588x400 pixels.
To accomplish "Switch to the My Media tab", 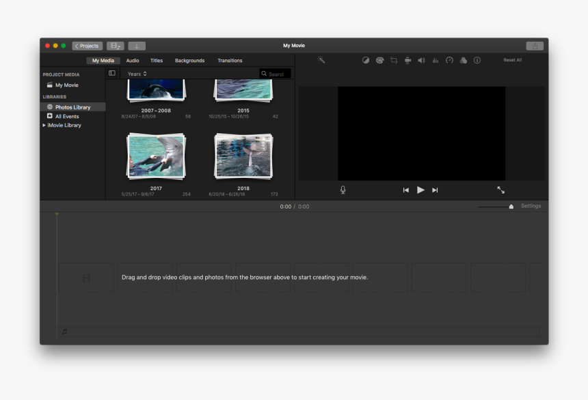I will (x=103, y=60).
